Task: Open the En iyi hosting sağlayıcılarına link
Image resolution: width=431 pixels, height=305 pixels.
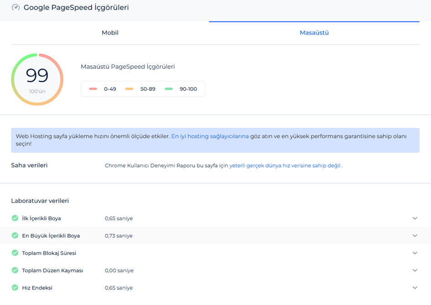Action: pyautogui.click(x=210, y=136)
